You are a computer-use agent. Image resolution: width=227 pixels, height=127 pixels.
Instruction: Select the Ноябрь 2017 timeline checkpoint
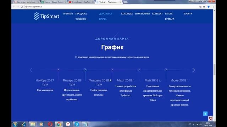pyautogui.click(x=58, y=70)
